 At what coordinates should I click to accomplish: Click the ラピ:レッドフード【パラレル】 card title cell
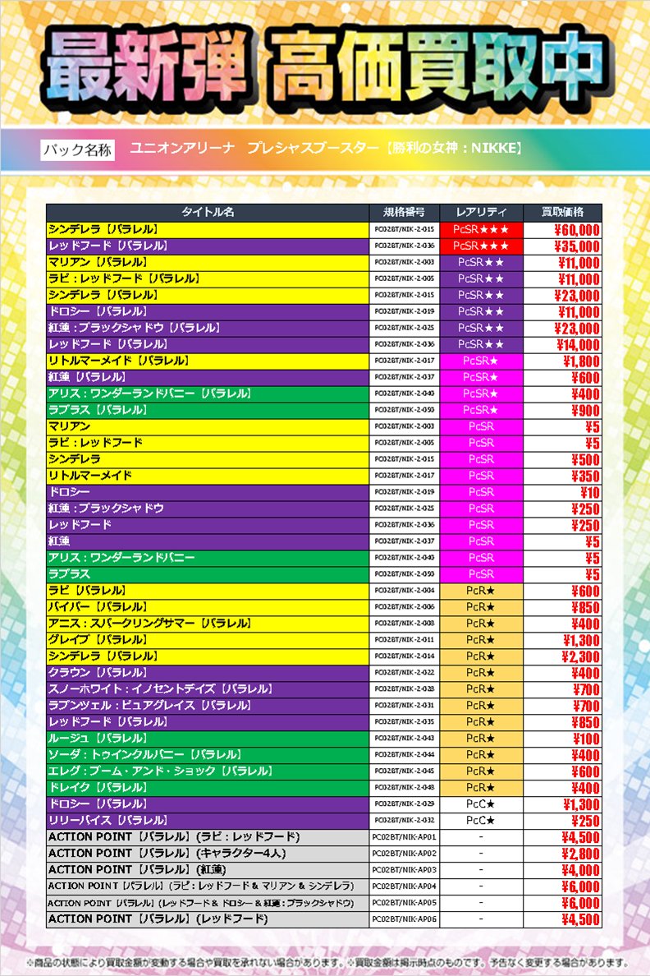point(208,279)
